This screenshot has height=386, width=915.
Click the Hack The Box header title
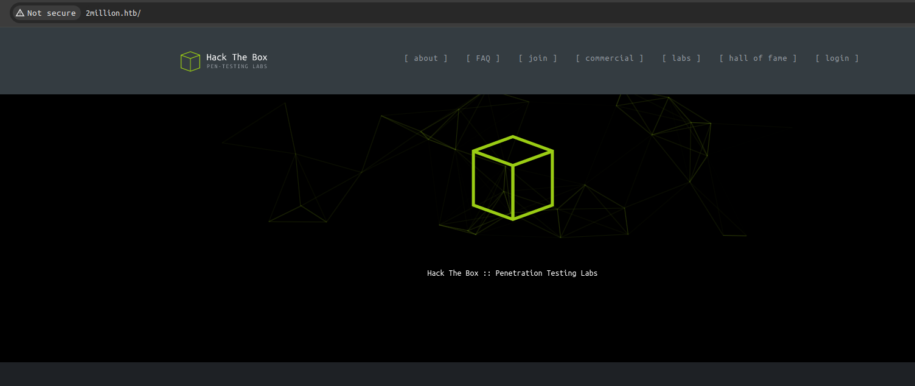237,57
